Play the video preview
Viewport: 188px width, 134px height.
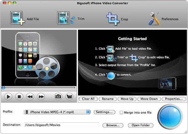pyautogui.click(x=8, y=97)
